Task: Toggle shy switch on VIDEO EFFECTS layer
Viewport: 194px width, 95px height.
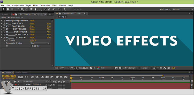Action: [46, 85]
